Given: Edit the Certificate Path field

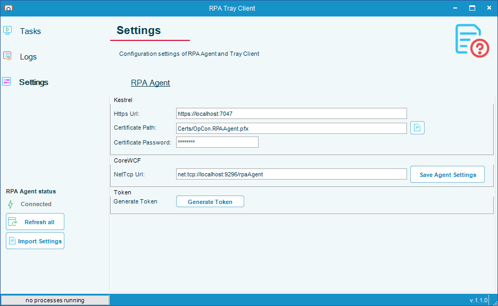Looking at the screenshot, I should pyautogui.click(x=291, y=129).
